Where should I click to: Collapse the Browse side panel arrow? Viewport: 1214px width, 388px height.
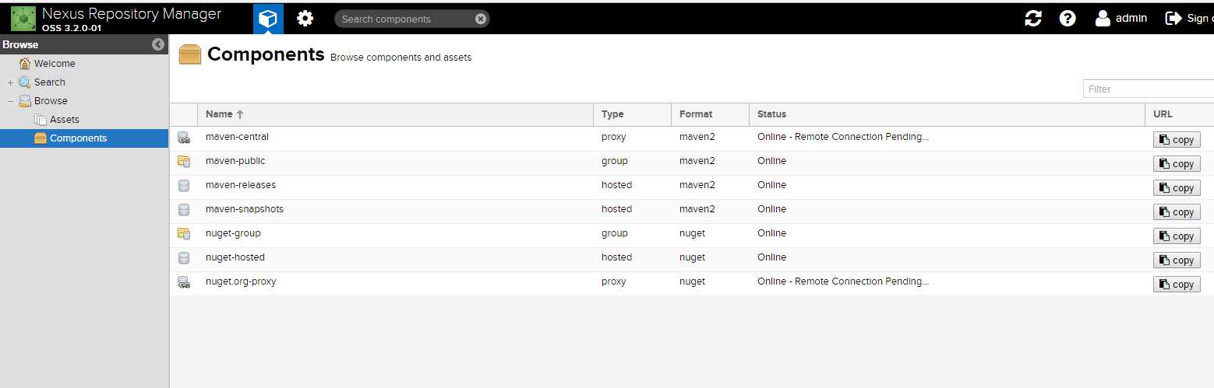click(x=158, y=44)
